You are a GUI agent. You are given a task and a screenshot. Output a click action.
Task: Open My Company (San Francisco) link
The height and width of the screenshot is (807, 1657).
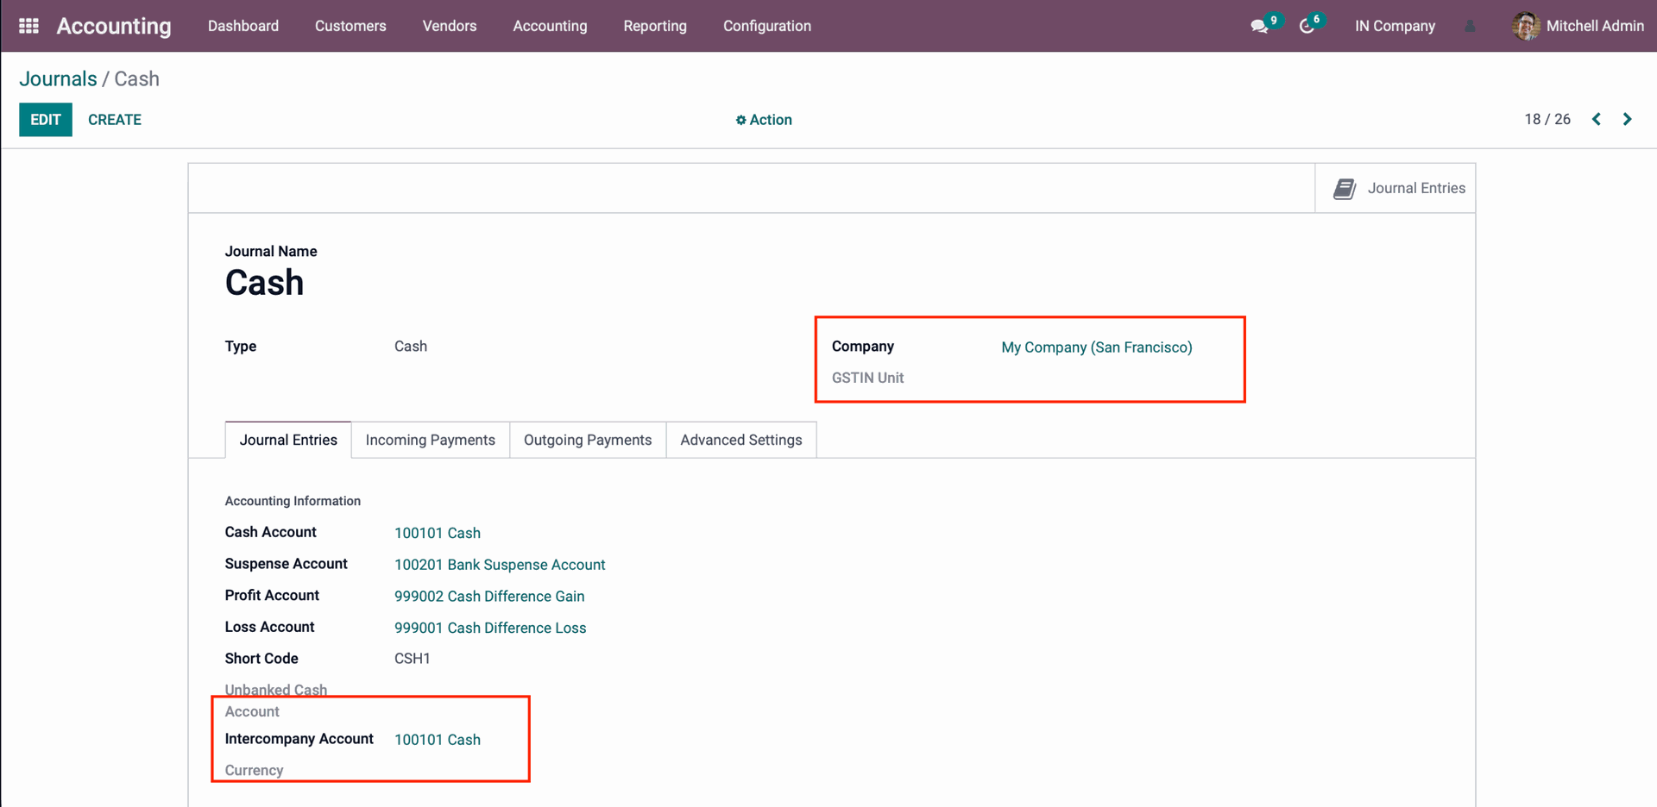[1096, 347]
